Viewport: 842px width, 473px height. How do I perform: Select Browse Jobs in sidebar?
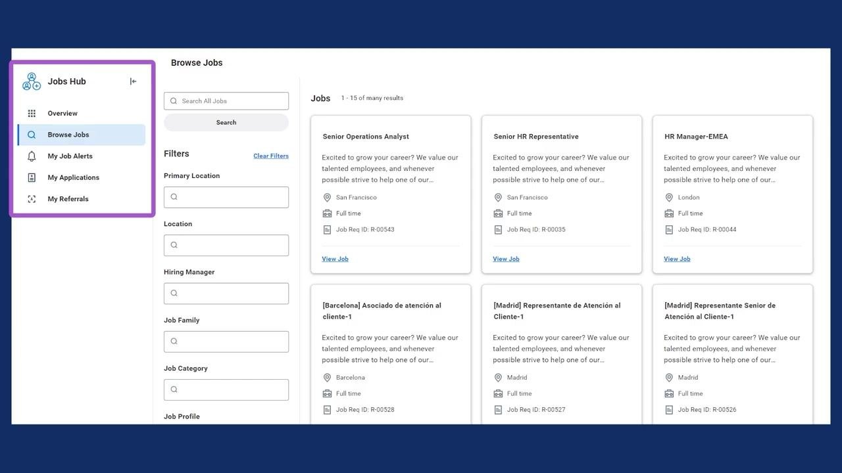[82, 135]
